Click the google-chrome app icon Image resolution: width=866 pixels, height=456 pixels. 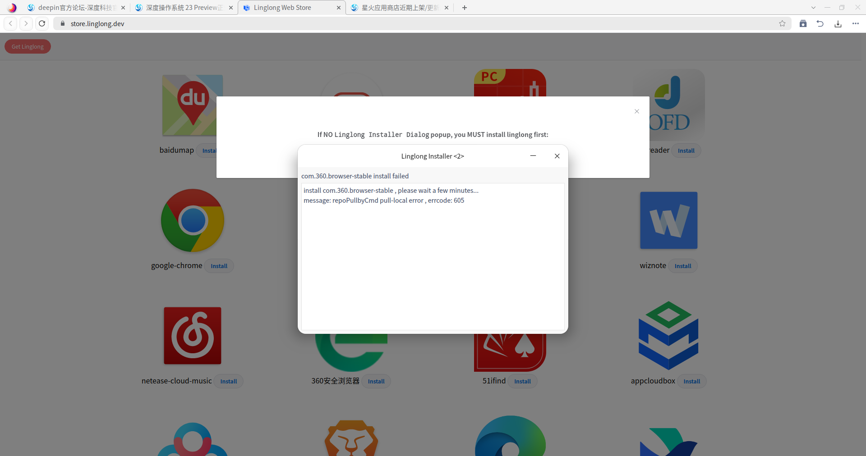pos(192,221)
